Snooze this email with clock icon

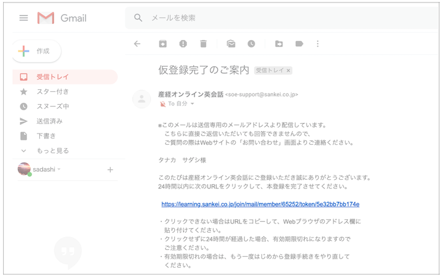(251, 44)
